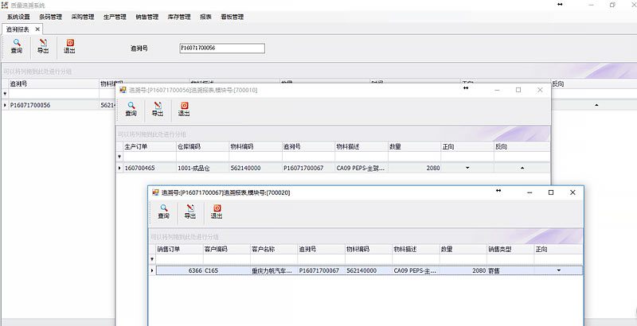This screenshot has height=326, width=637.
Task: Click 查询 icon in main 追溯报表 toolbar
Action: click(17, 45)
